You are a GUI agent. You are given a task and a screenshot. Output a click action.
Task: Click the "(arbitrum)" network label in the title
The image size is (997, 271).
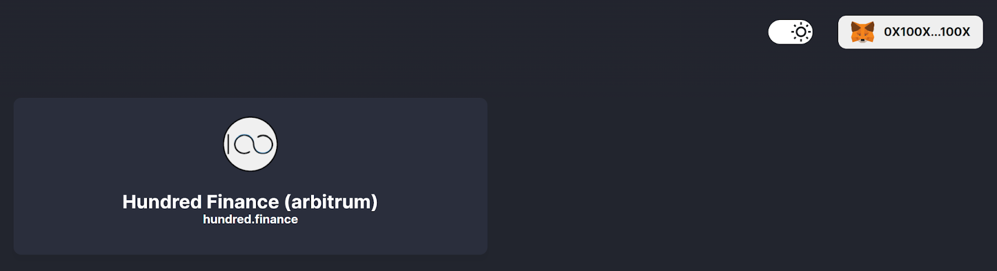(331, 201)
